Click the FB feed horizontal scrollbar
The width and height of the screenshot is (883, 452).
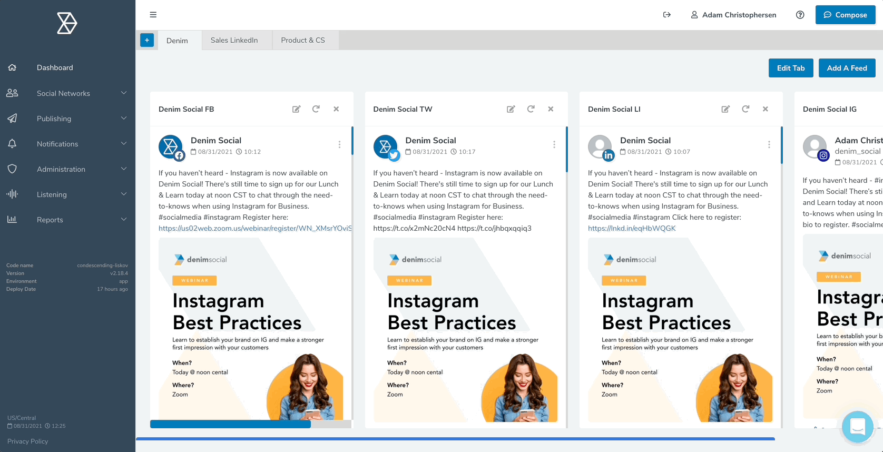[230, 424]
